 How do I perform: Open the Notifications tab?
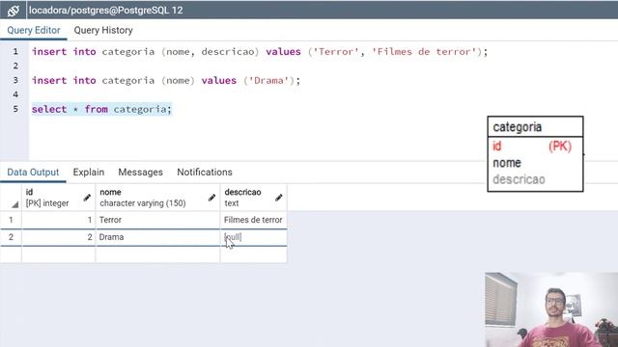click(205, 173)
